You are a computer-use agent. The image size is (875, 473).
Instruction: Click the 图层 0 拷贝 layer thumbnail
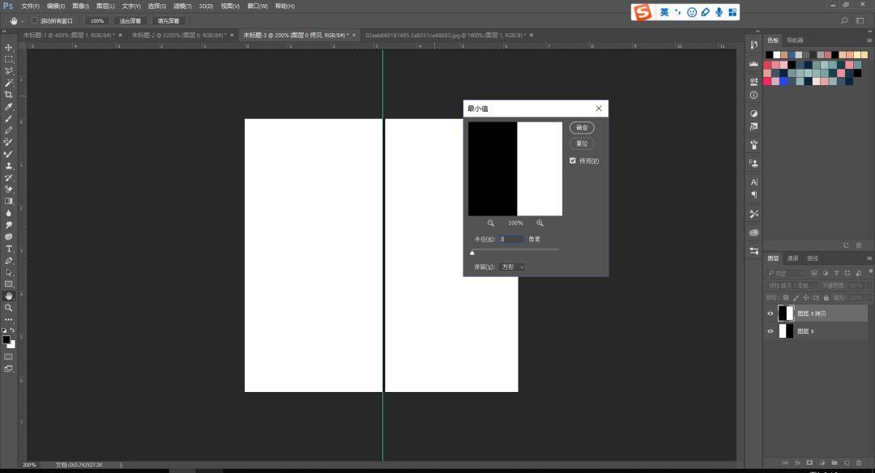786,313
